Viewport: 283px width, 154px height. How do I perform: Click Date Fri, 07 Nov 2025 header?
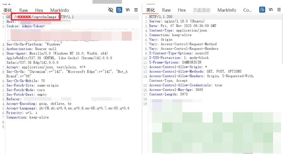(183, 26)
